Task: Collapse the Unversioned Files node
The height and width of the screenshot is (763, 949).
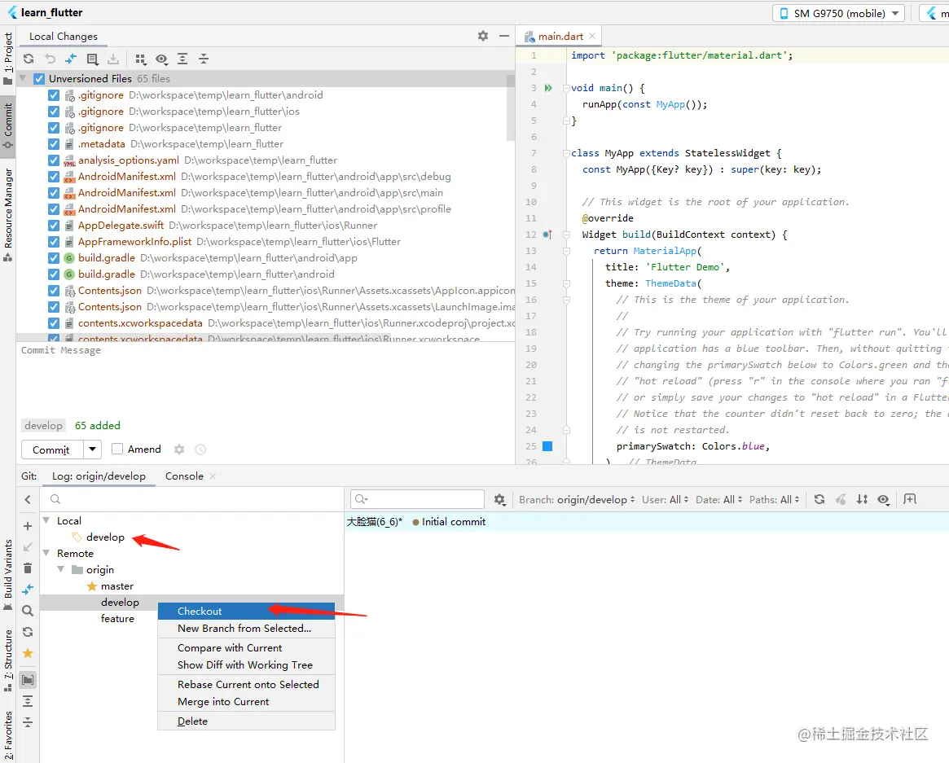Action: (24, 79)
